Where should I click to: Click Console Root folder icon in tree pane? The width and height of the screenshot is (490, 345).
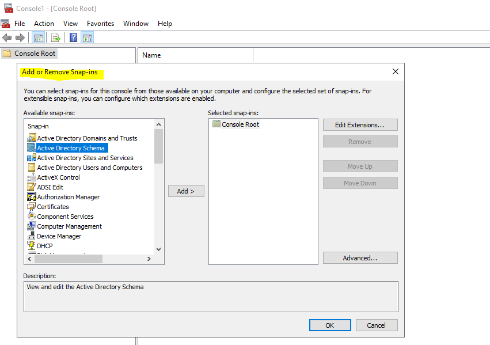tap(7, 54)
